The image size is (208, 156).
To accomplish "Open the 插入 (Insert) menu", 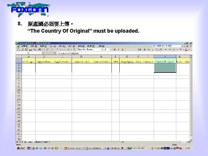I will click(x=53, y=46).
